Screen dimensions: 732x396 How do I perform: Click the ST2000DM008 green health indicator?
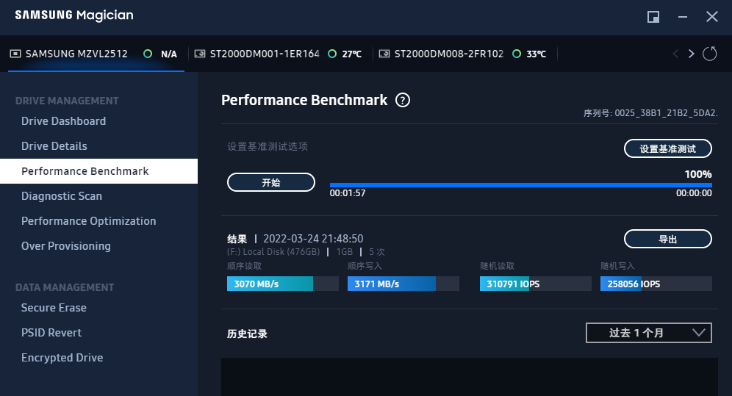pos(517,54)
